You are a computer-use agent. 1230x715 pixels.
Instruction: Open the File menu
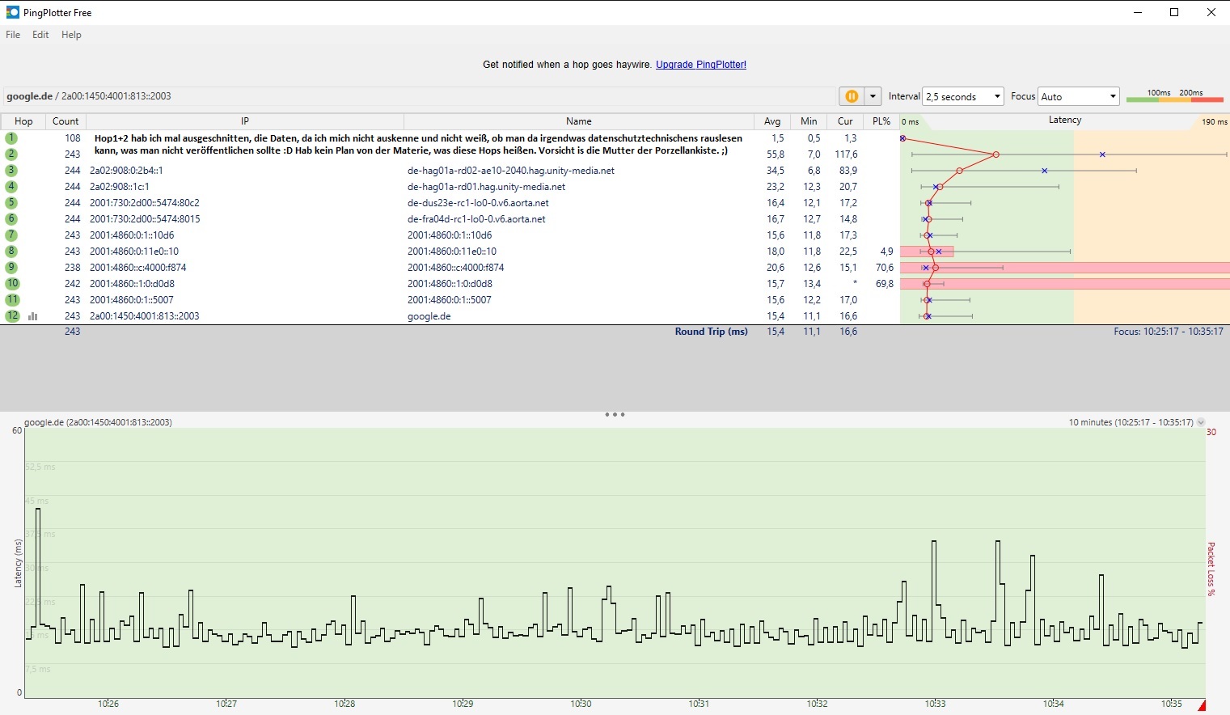pos(13,35)
